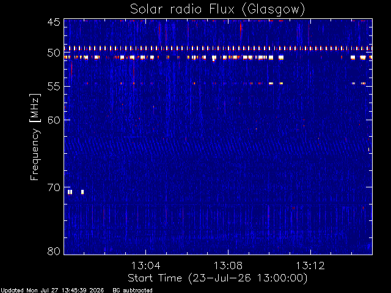Click the pair of white bursts near 70 MHz
This screenshot has height=293, width=391.
[70, 192]
